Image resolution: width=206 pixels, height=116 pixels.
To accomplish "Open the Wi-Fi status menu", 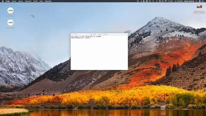I will (166, 1).
